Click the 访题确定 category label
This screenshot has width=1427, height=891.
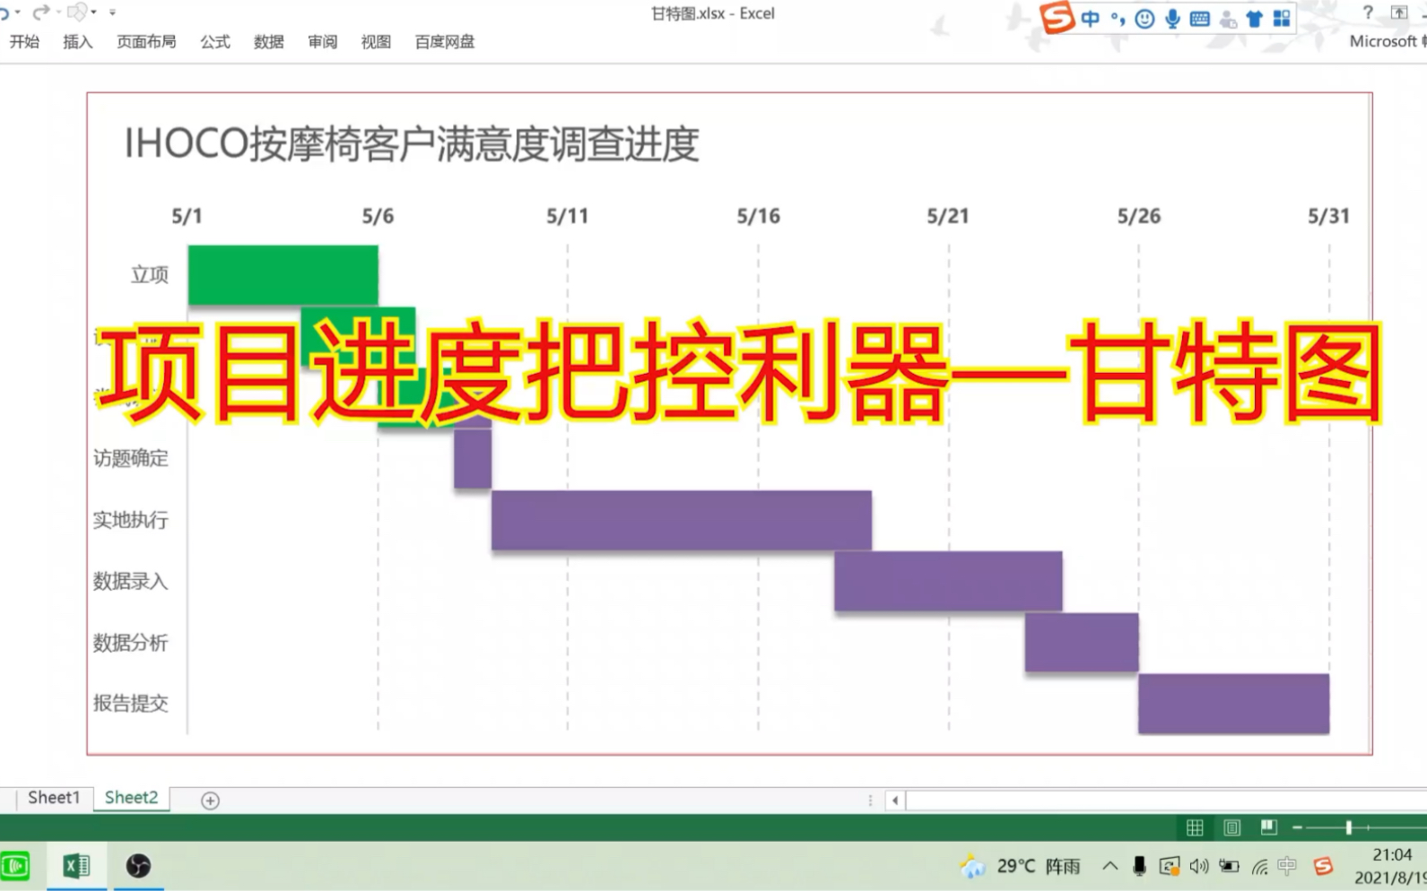pos(131,458)
